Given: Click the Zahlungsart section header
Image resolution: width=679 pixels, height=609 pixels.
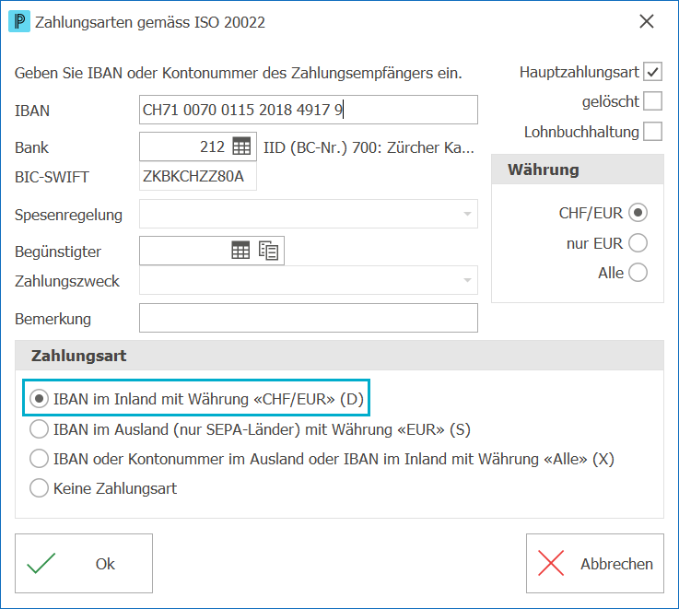Looking at the screenshot, I should [x=339, y=356].
